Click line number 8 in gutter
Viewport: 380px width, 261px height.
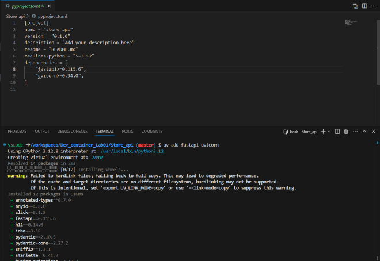[14, 69]
